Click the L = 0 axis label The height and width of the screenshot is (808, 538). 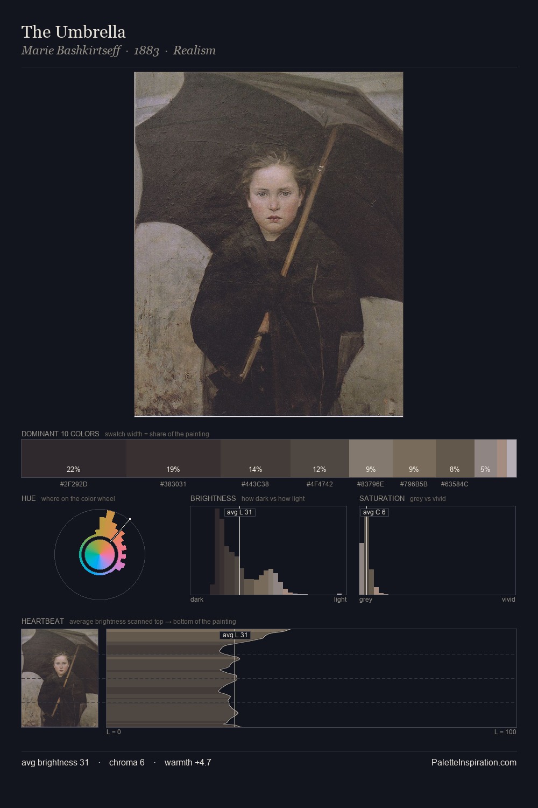click(114, 732)
